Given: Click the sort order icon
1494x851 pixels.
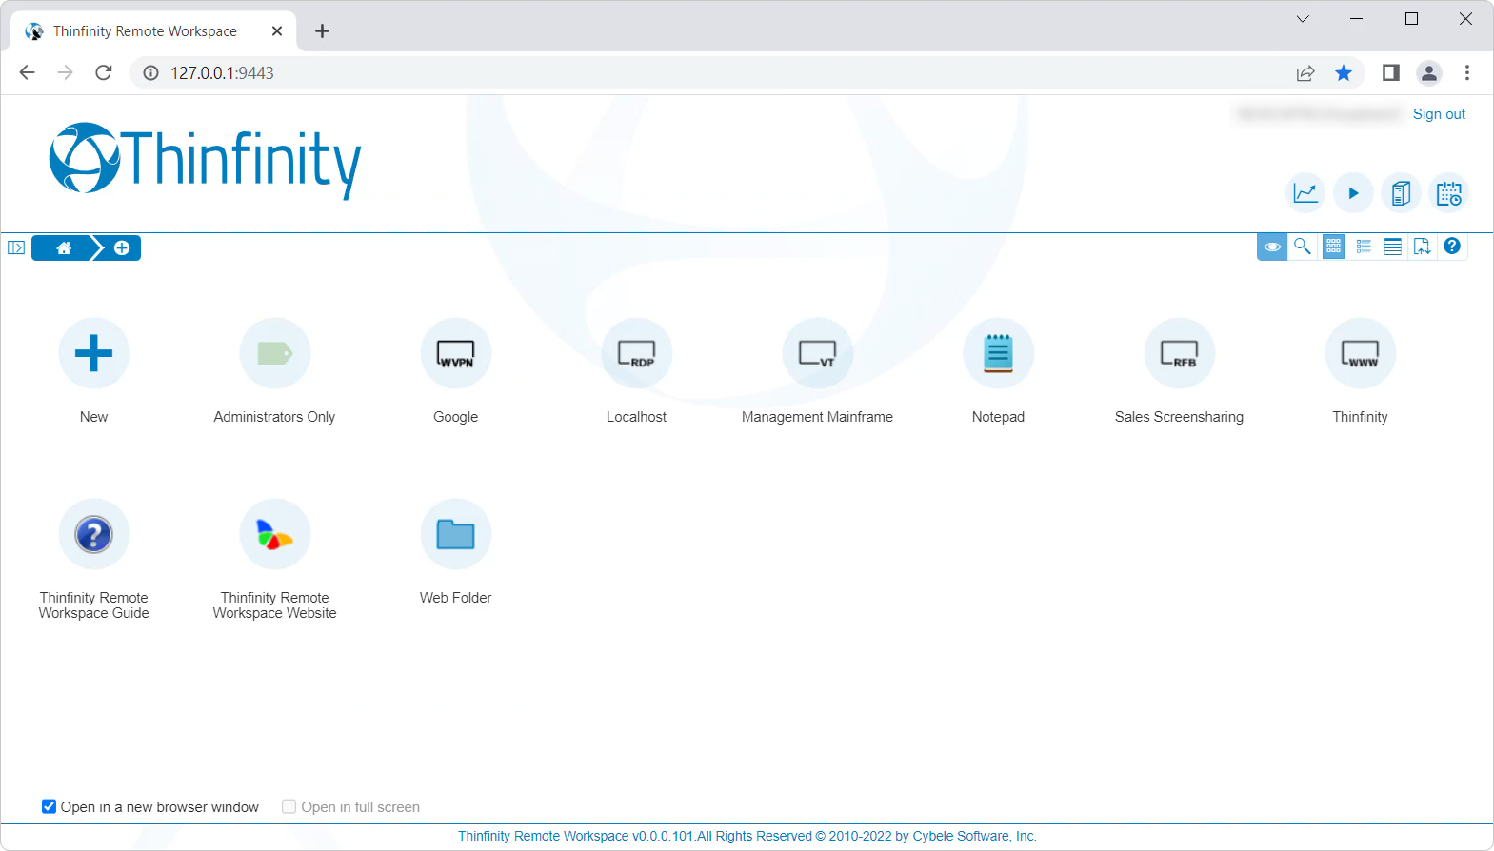Looking at the screenshot, I should click(x=1423, y=247).
